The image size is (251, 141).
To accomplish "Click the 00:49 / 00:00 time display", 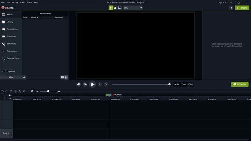I will 180,85.
